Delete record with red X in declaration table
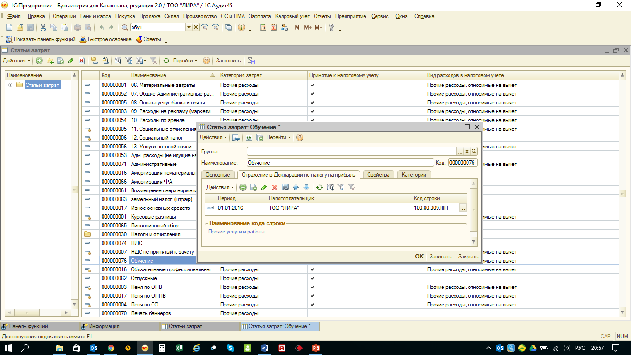 coord(274,187)
